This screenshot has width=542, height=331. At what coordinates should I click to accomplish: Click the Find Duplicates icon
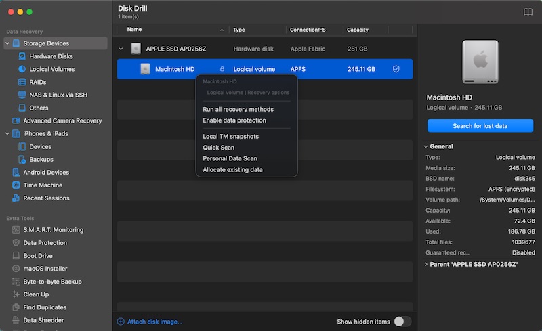[16, 307]
